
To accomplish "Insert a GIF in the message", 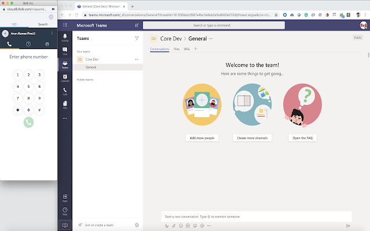I will tap(188, 226).
